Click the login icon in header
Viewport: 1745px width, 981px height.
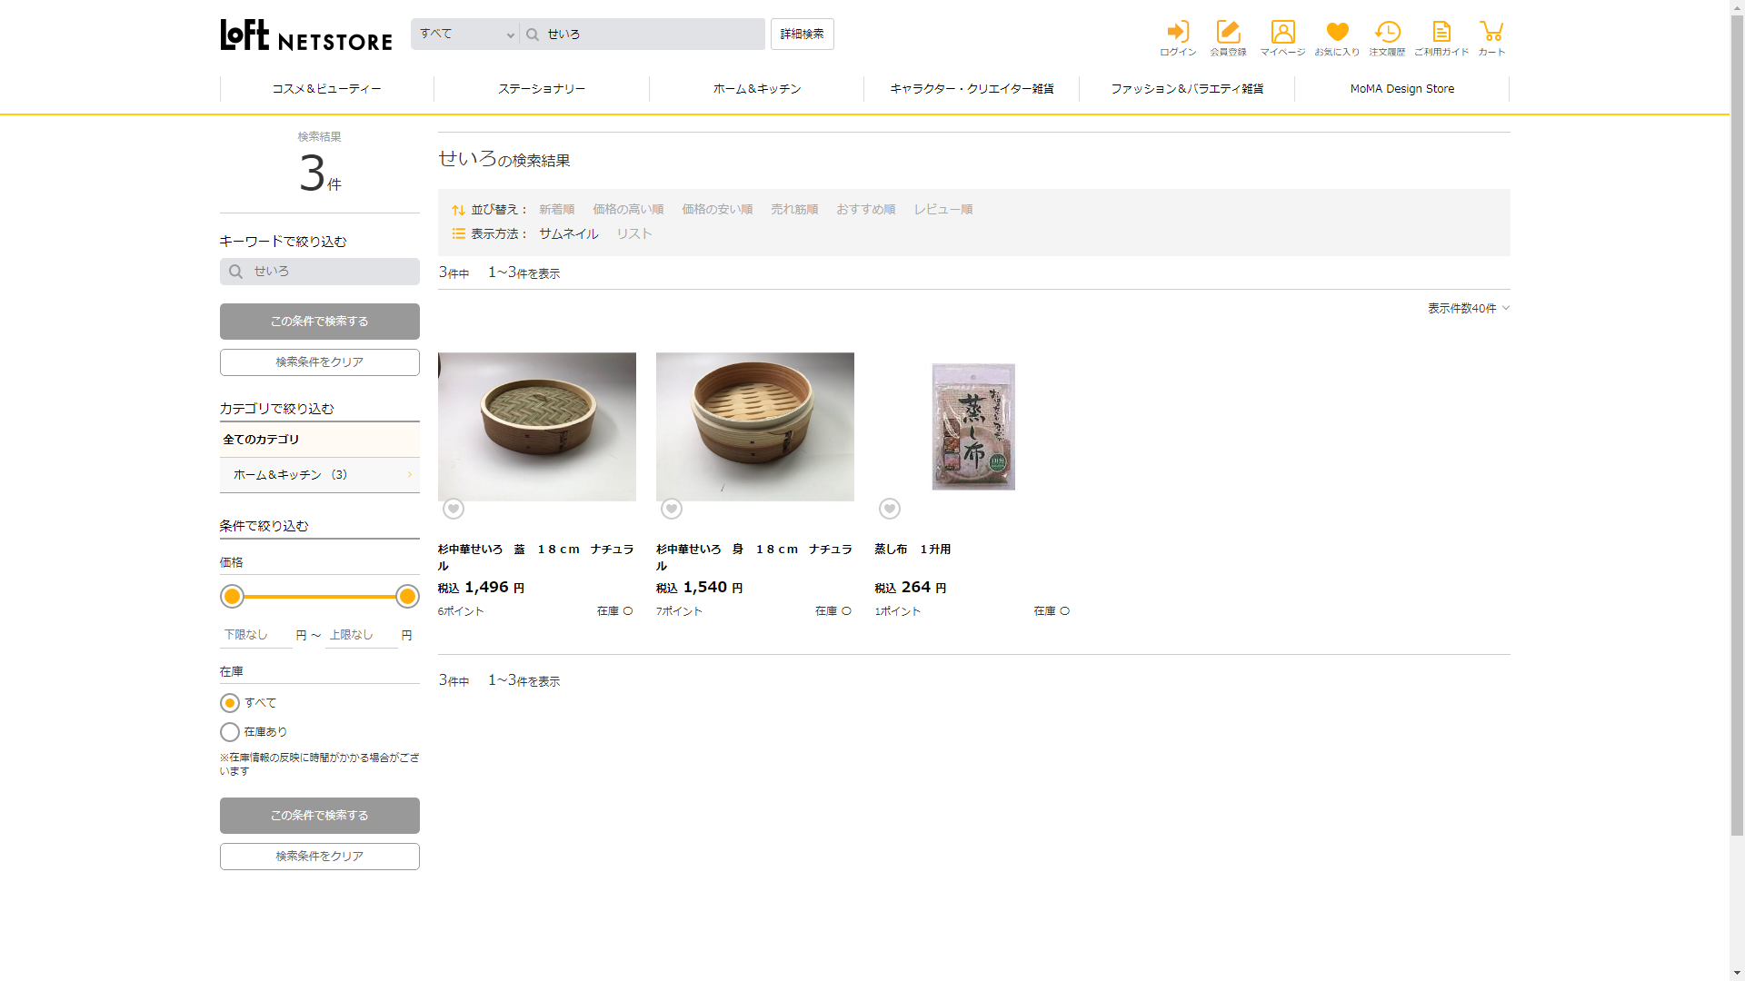[x=1178, y=33]
